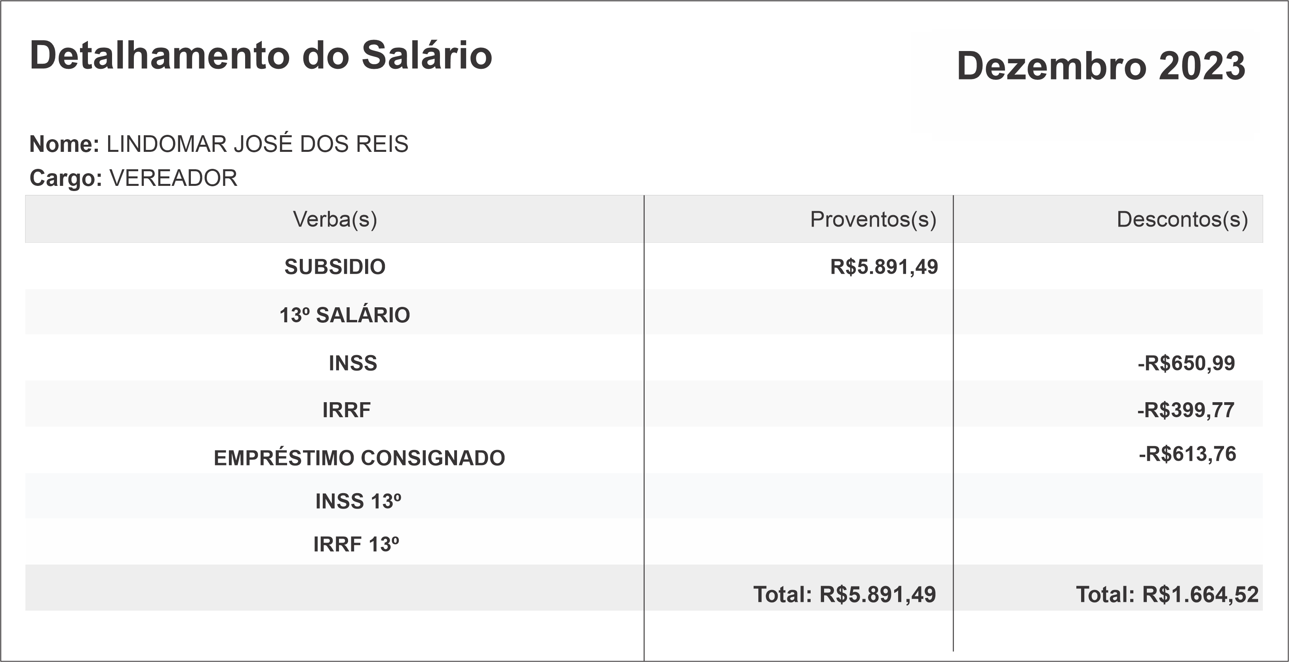Click the name LINDOMAR JOSÉ DOS REIS
The width and height of the screenshot is (1289, 662).
pos(257,144)
